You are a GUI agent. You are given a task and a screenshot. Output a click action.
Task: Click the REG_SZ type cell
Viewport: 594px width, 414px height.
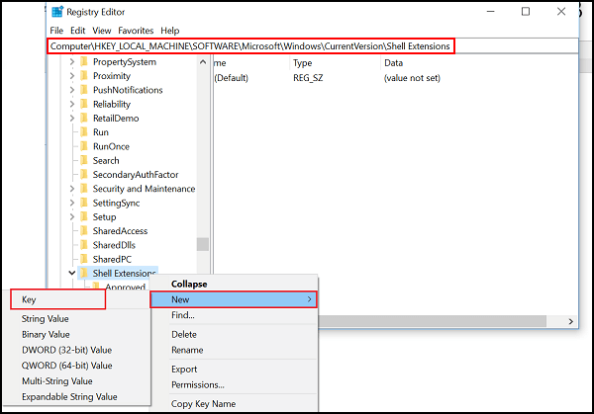coord(308,78)
